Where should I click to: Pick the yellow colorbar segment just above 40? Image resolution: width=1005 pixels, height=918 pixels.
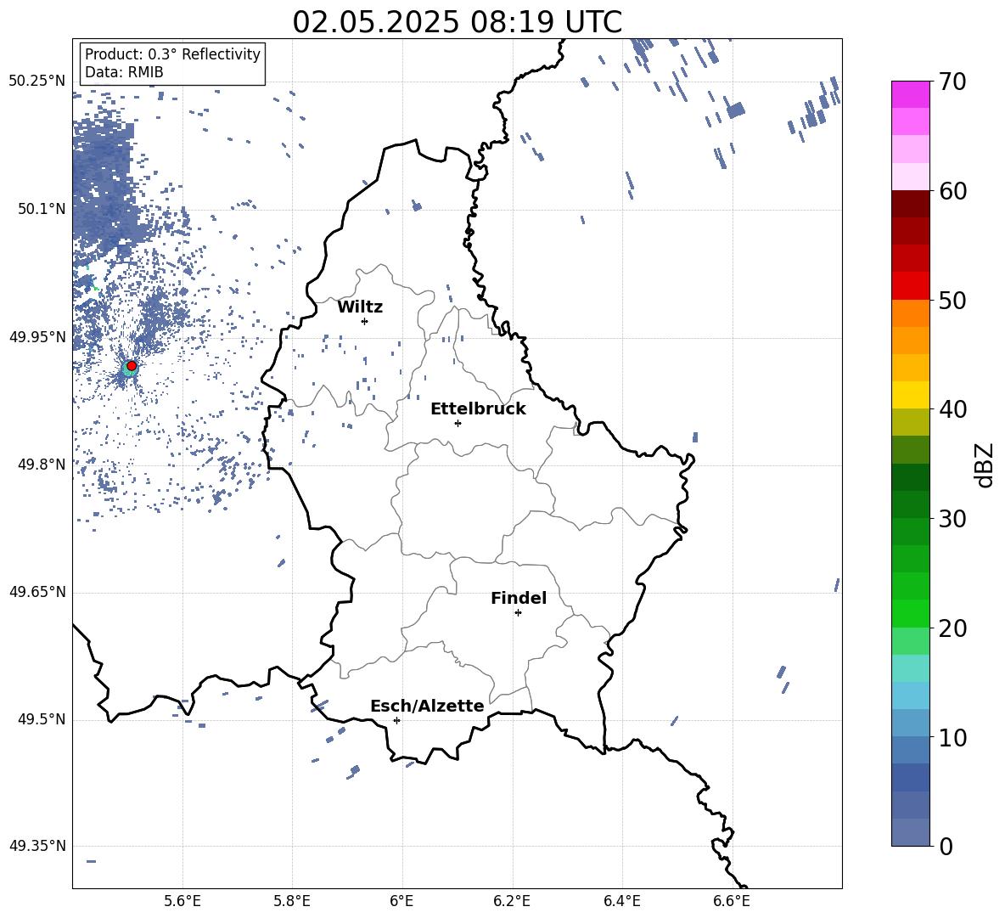click(x=910, y=395)
